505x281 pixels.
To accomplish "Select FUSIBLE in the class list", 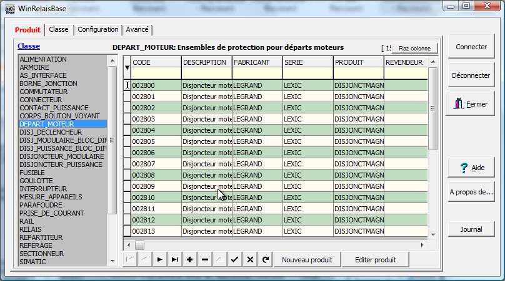I will click(32, 173).
